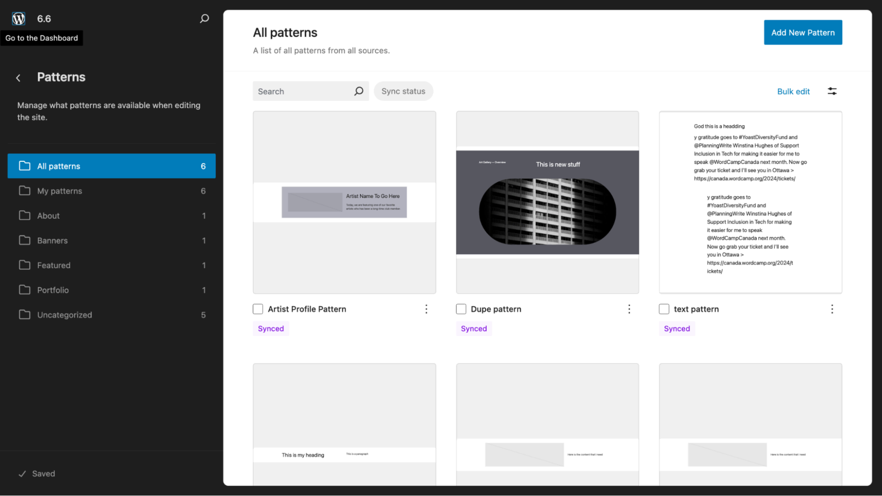The height and width of the screenshot is (496, 882).
Task: Click the folder icon beside Banners
Action: coord(25,240)
